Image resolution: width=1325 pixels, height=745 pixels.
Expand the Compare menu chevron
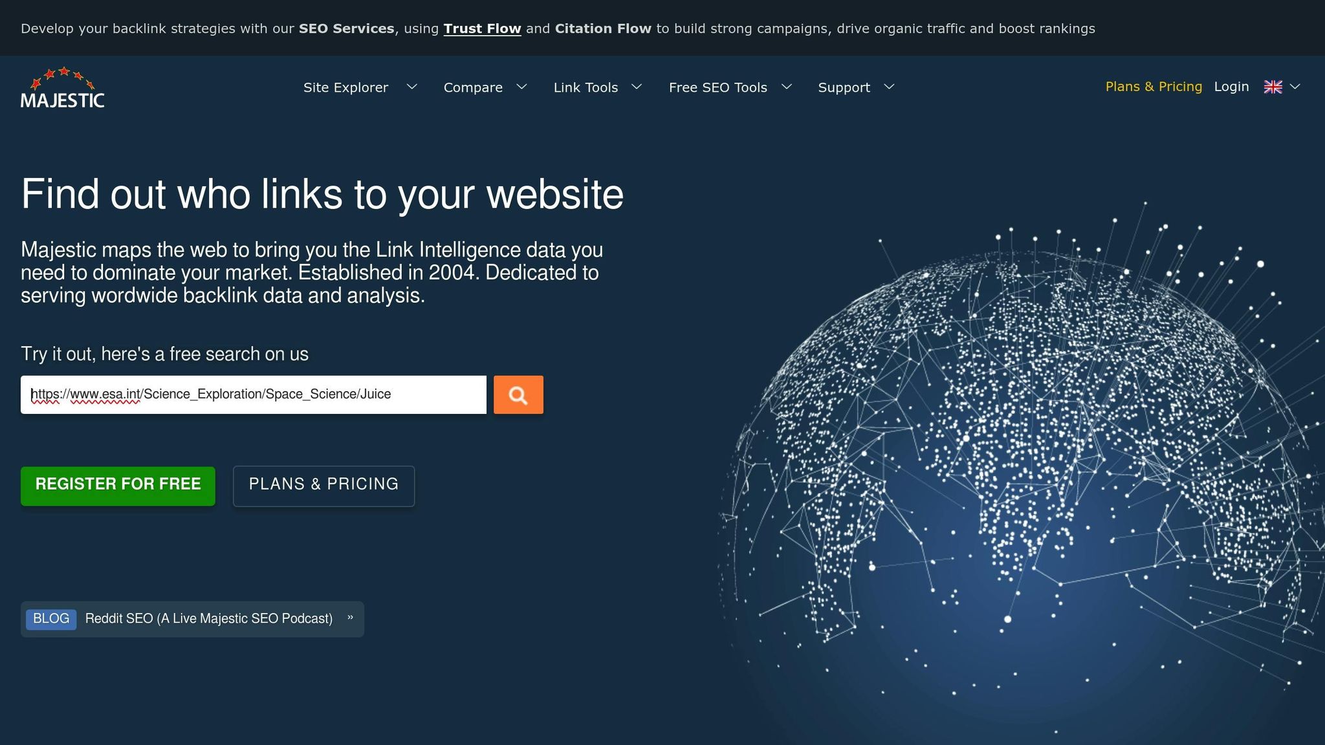pyautogui.click(x=521, y=87)
